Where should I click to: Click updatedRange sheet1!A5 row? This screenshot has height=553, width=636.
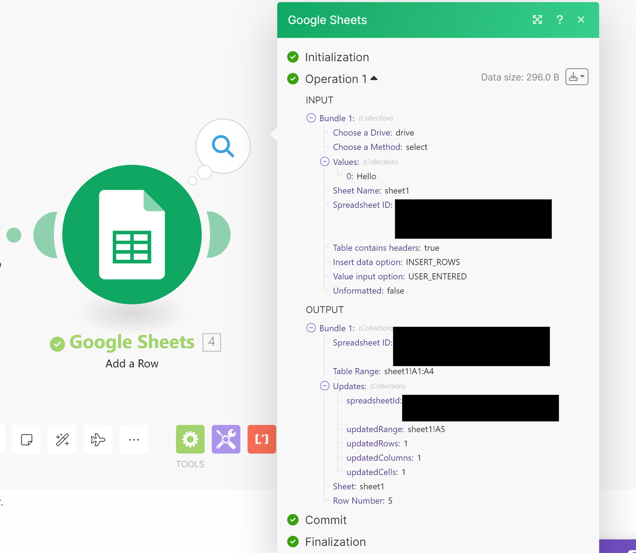[x=396, y=429]
